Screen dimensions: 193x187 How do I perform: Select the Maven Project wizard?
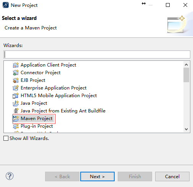coord(37,119)
